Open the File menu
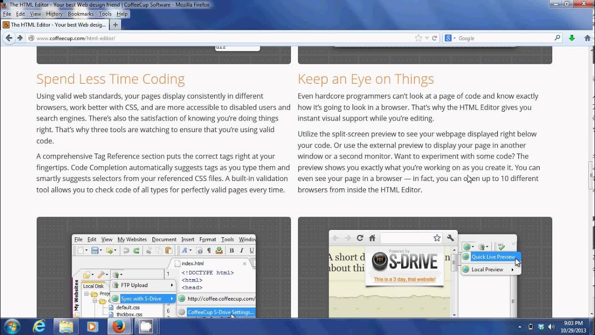Viewport: 595px width, 335px height. 7,14
